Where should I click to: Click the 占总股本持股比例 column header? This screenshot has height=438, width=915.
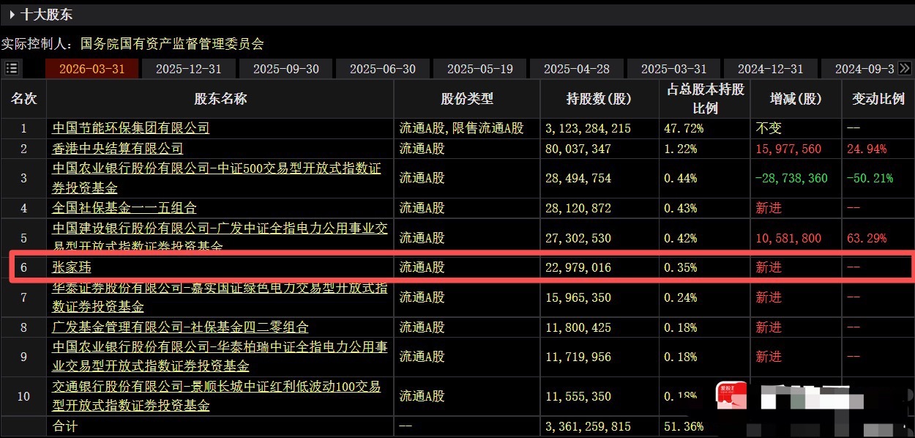click(x=705, y=99)
